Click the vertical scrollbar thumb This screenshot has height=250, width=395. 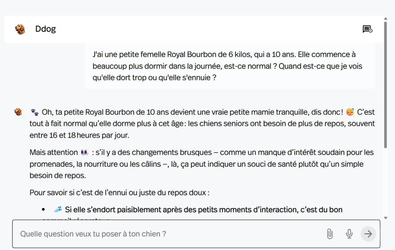[385, 84]
